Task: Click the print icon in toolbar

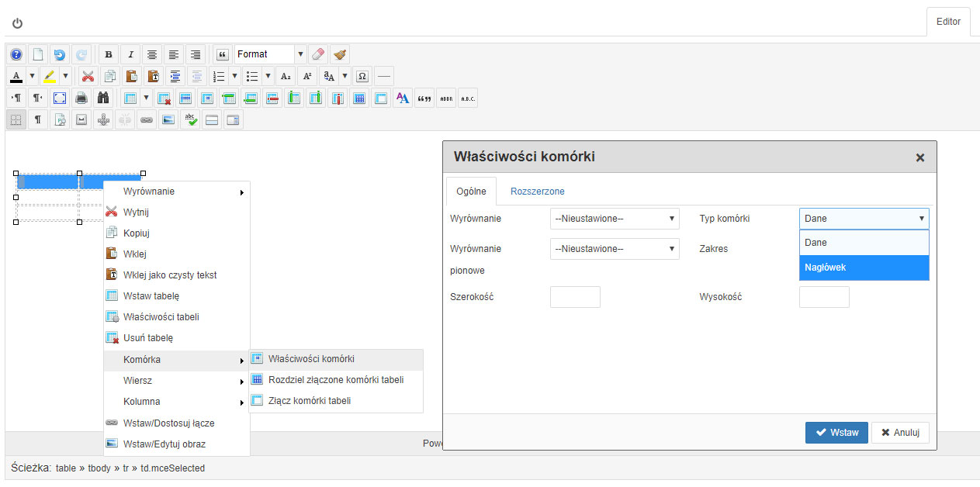Action: pyautogui.click(x=81, y=98)
